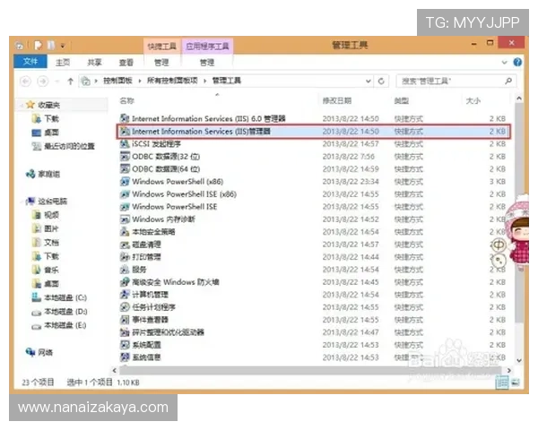This screenshot has height=430, width=538.
Task: Open 本地磁盘 (C:) in the sidebar
Action: click(x=59, y=297)
